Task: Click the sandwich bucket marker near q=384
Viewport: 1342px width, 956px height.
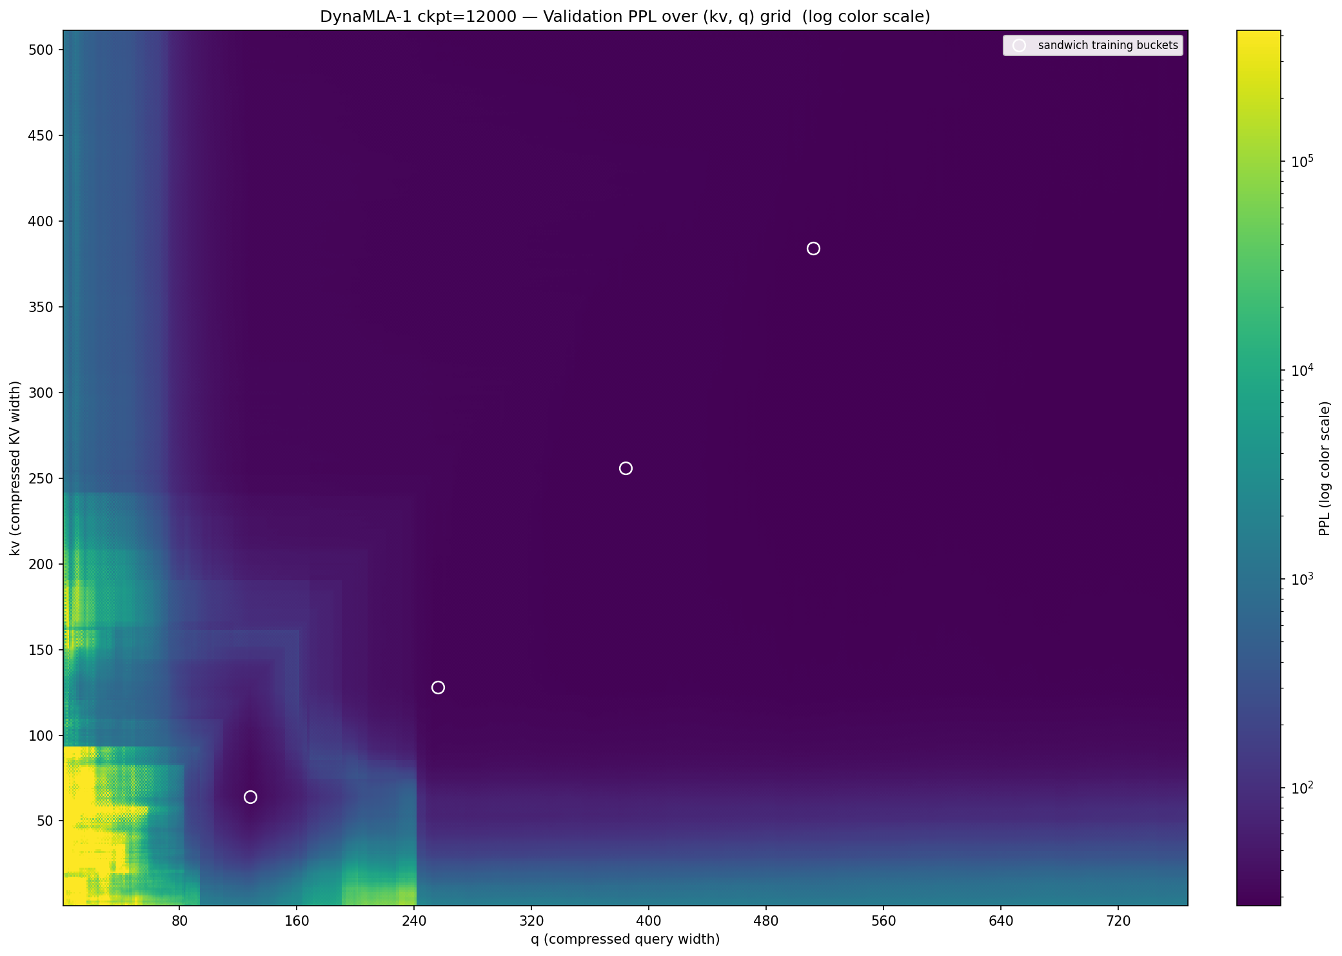Action: [626, 469]
